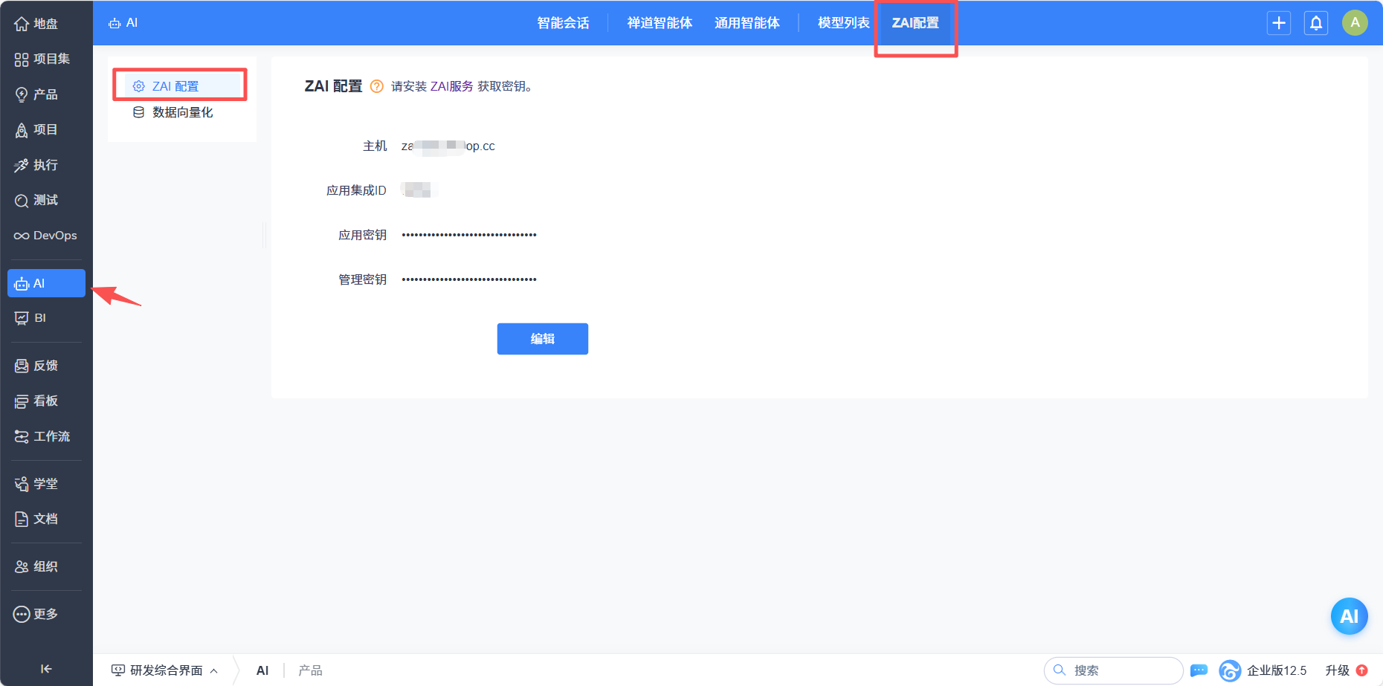Select the AI module in sidebar
Screen dimensions: 1383x686
coord(46,283)
